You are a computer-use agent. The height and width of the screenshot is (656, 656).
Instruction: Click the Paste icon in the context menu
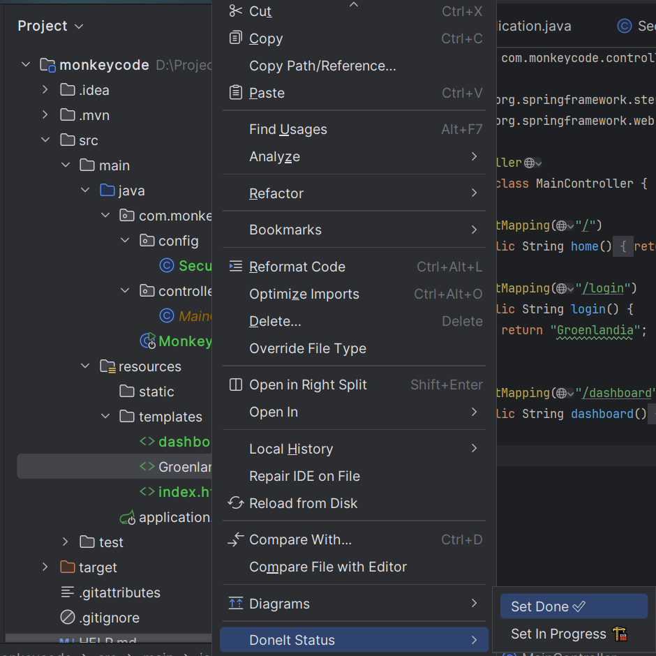coord(235,92)
